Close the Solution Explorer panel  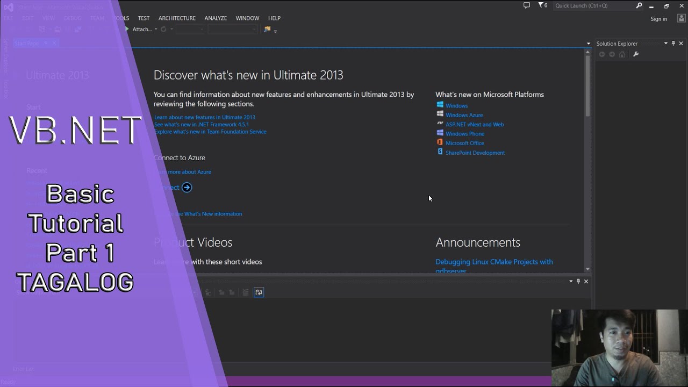point(681,44)
